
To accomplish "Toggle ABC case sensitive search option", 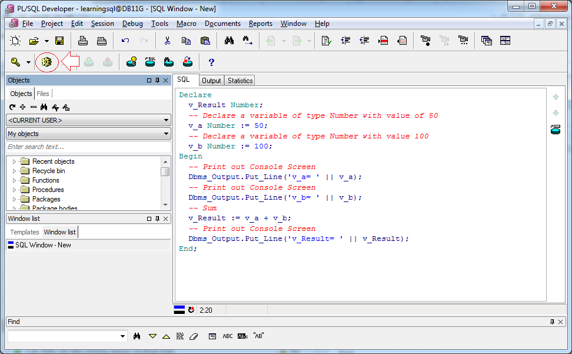I will 228,336.
